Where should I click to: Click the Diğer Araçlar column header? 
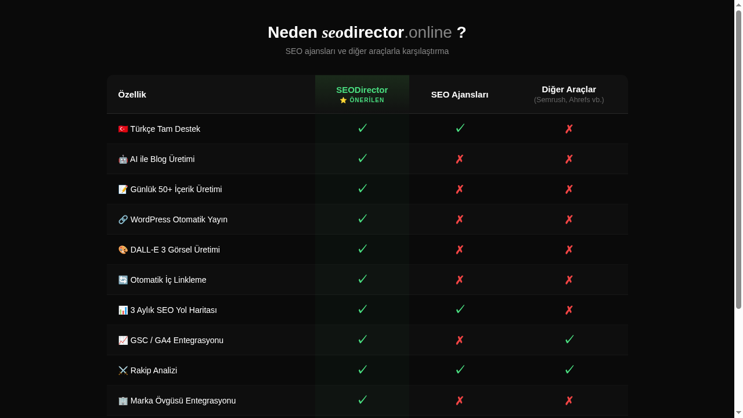click(x=569, y=89)
